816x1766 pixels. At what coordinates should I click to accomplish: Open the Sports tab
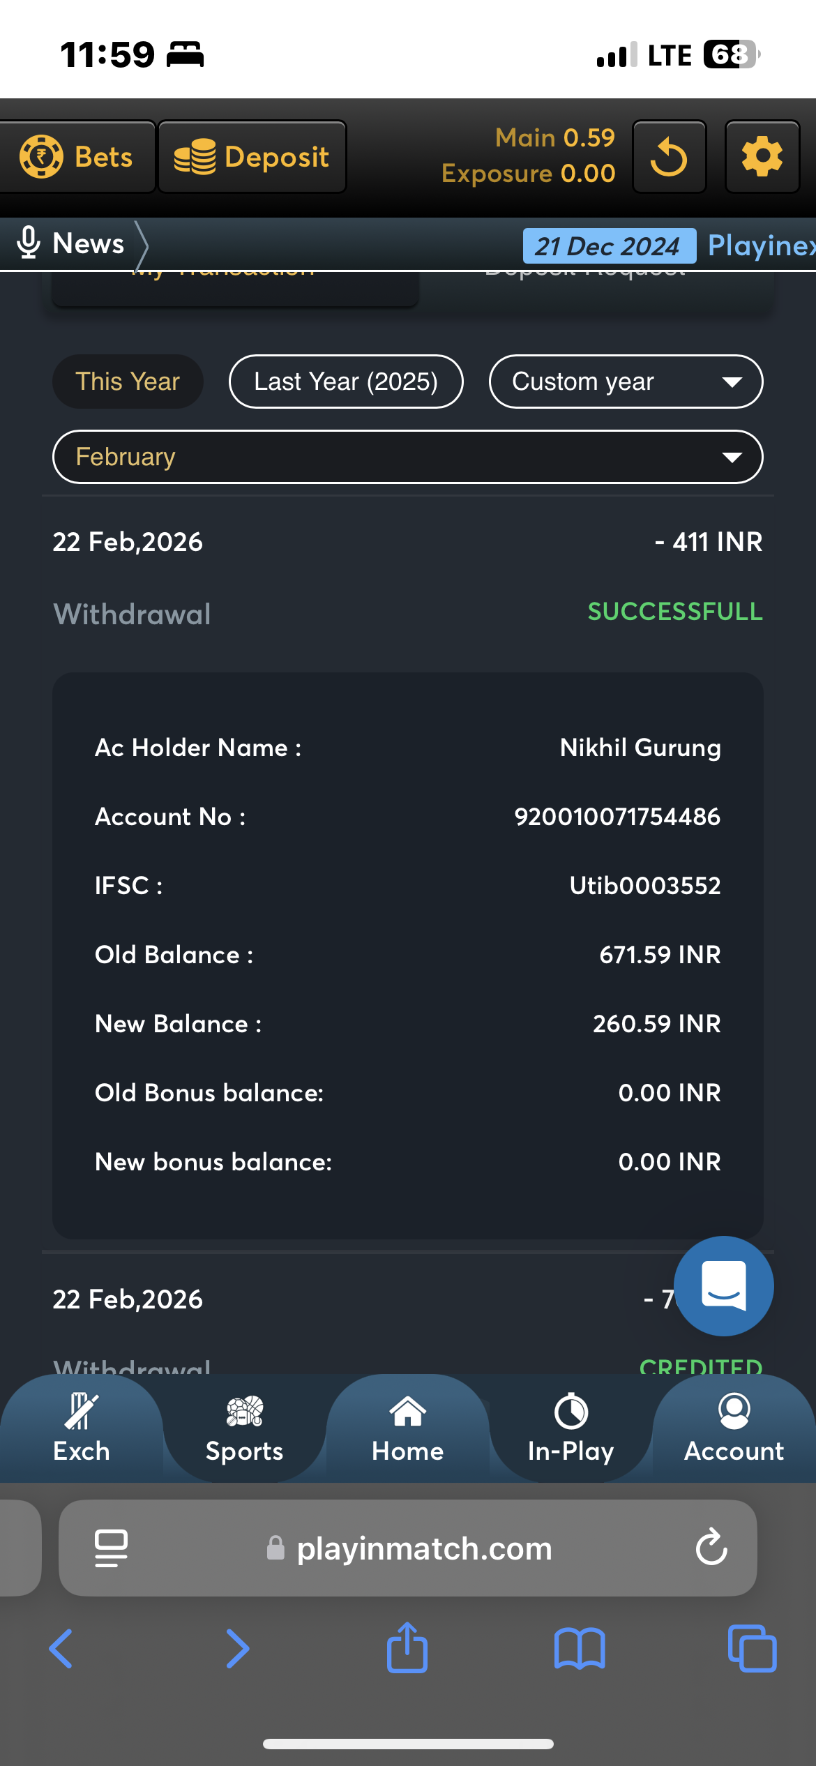tap(244, 1428)
